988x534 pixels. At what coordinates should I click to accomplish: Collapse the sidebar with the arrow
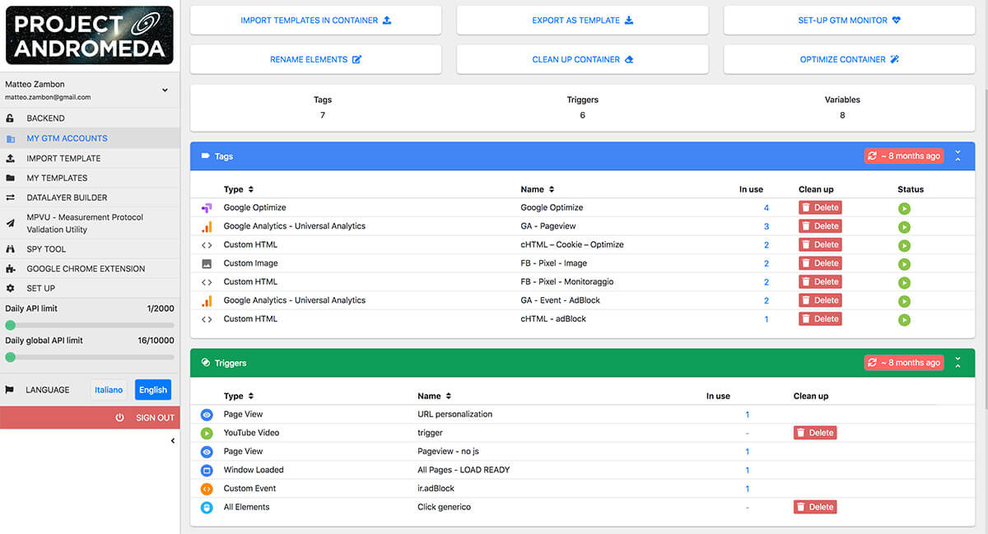tap(172, 441)
